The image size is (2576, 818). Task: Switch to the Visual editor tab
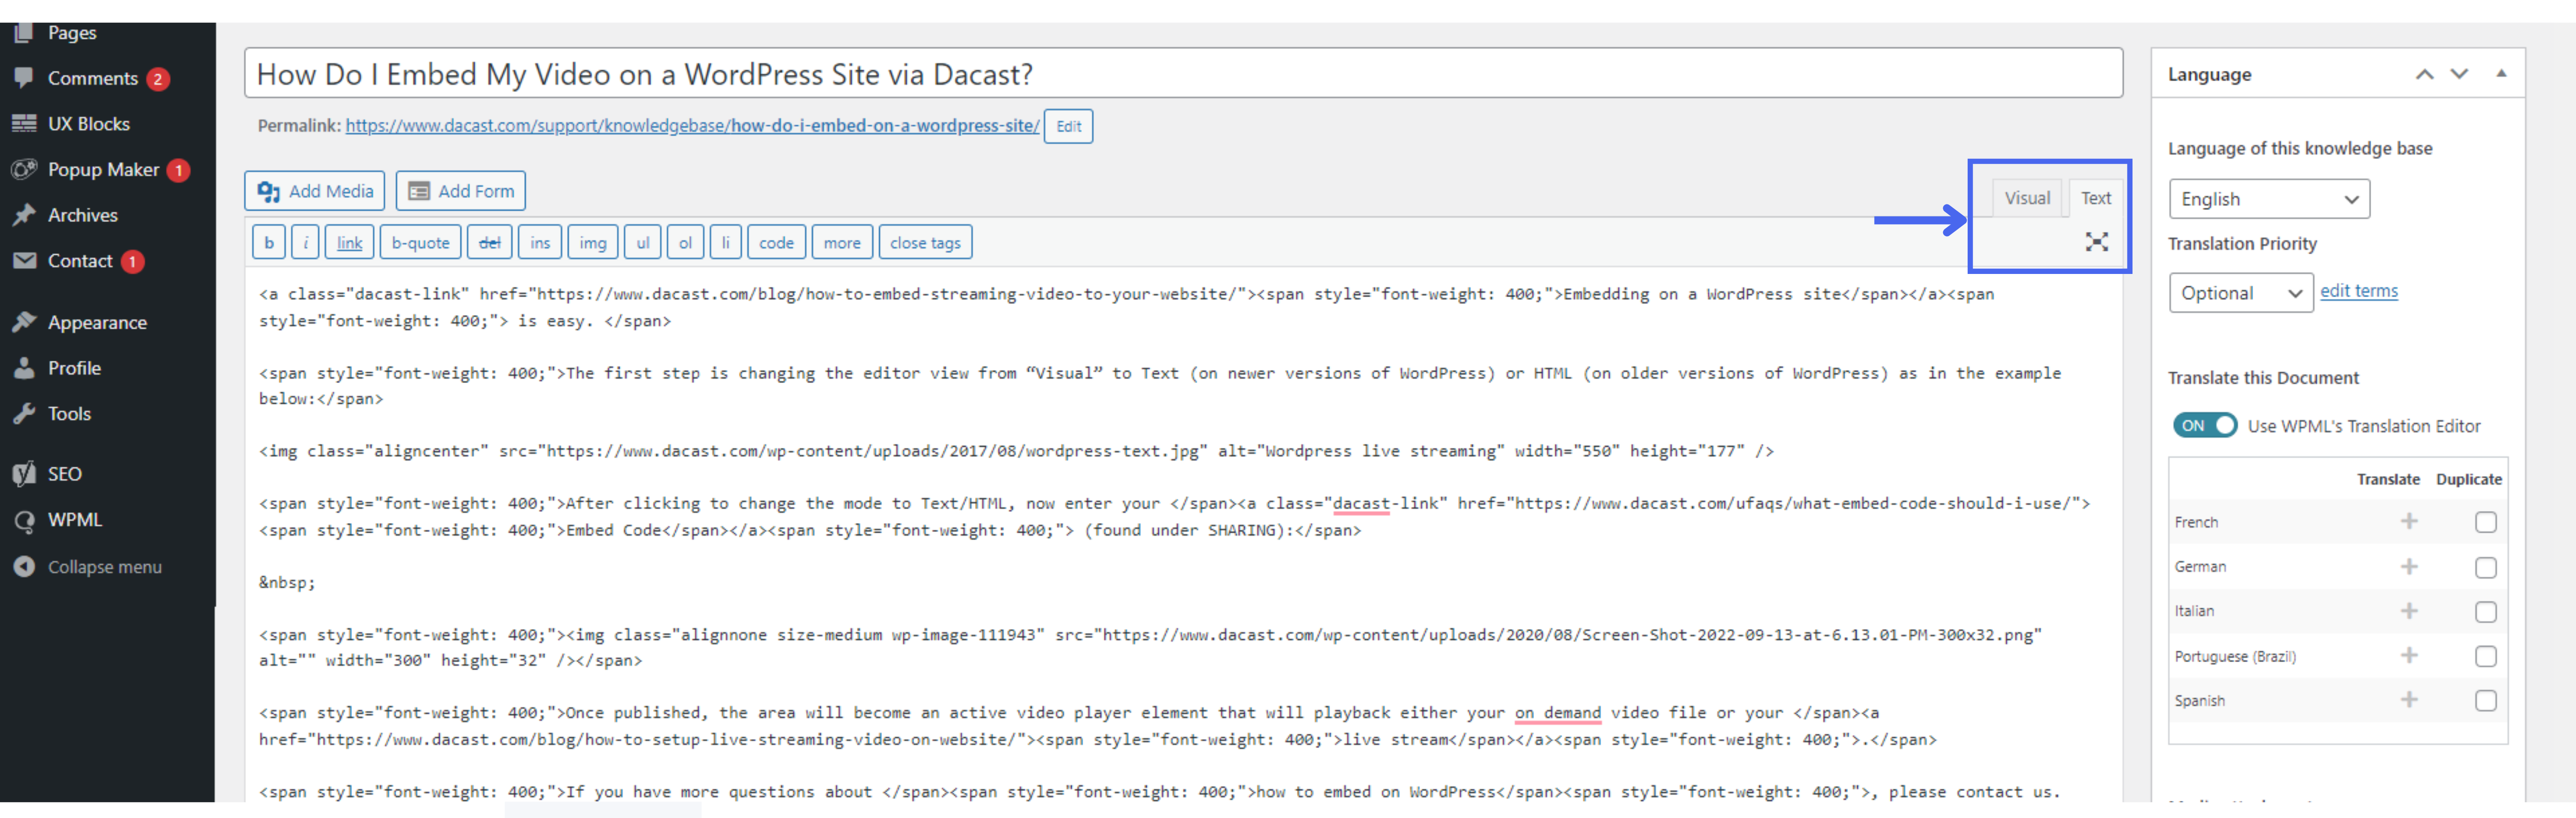pos(2026,198)
